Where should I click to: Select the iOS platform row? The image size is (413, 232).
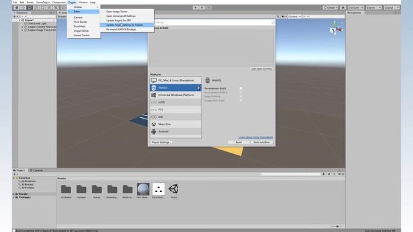176,117
